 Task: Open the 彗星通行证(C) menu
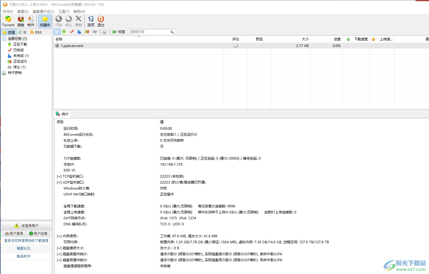pos(44,11)
